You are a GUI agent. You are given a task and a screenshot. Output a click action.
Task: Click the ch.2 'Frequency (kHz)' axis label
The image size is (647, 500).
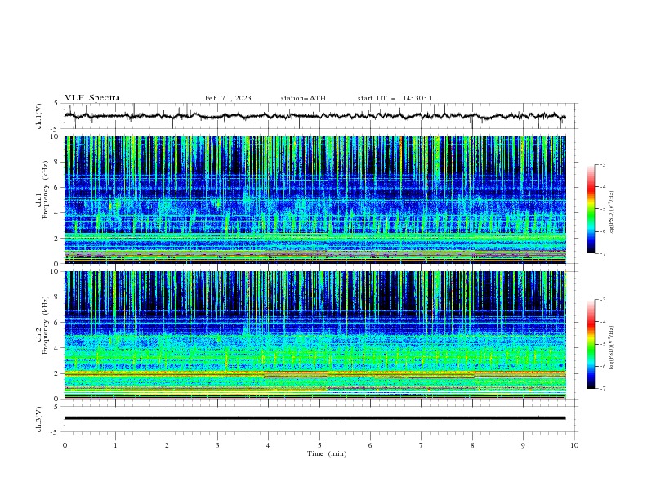pyautogui.click(x=46, y=325)
